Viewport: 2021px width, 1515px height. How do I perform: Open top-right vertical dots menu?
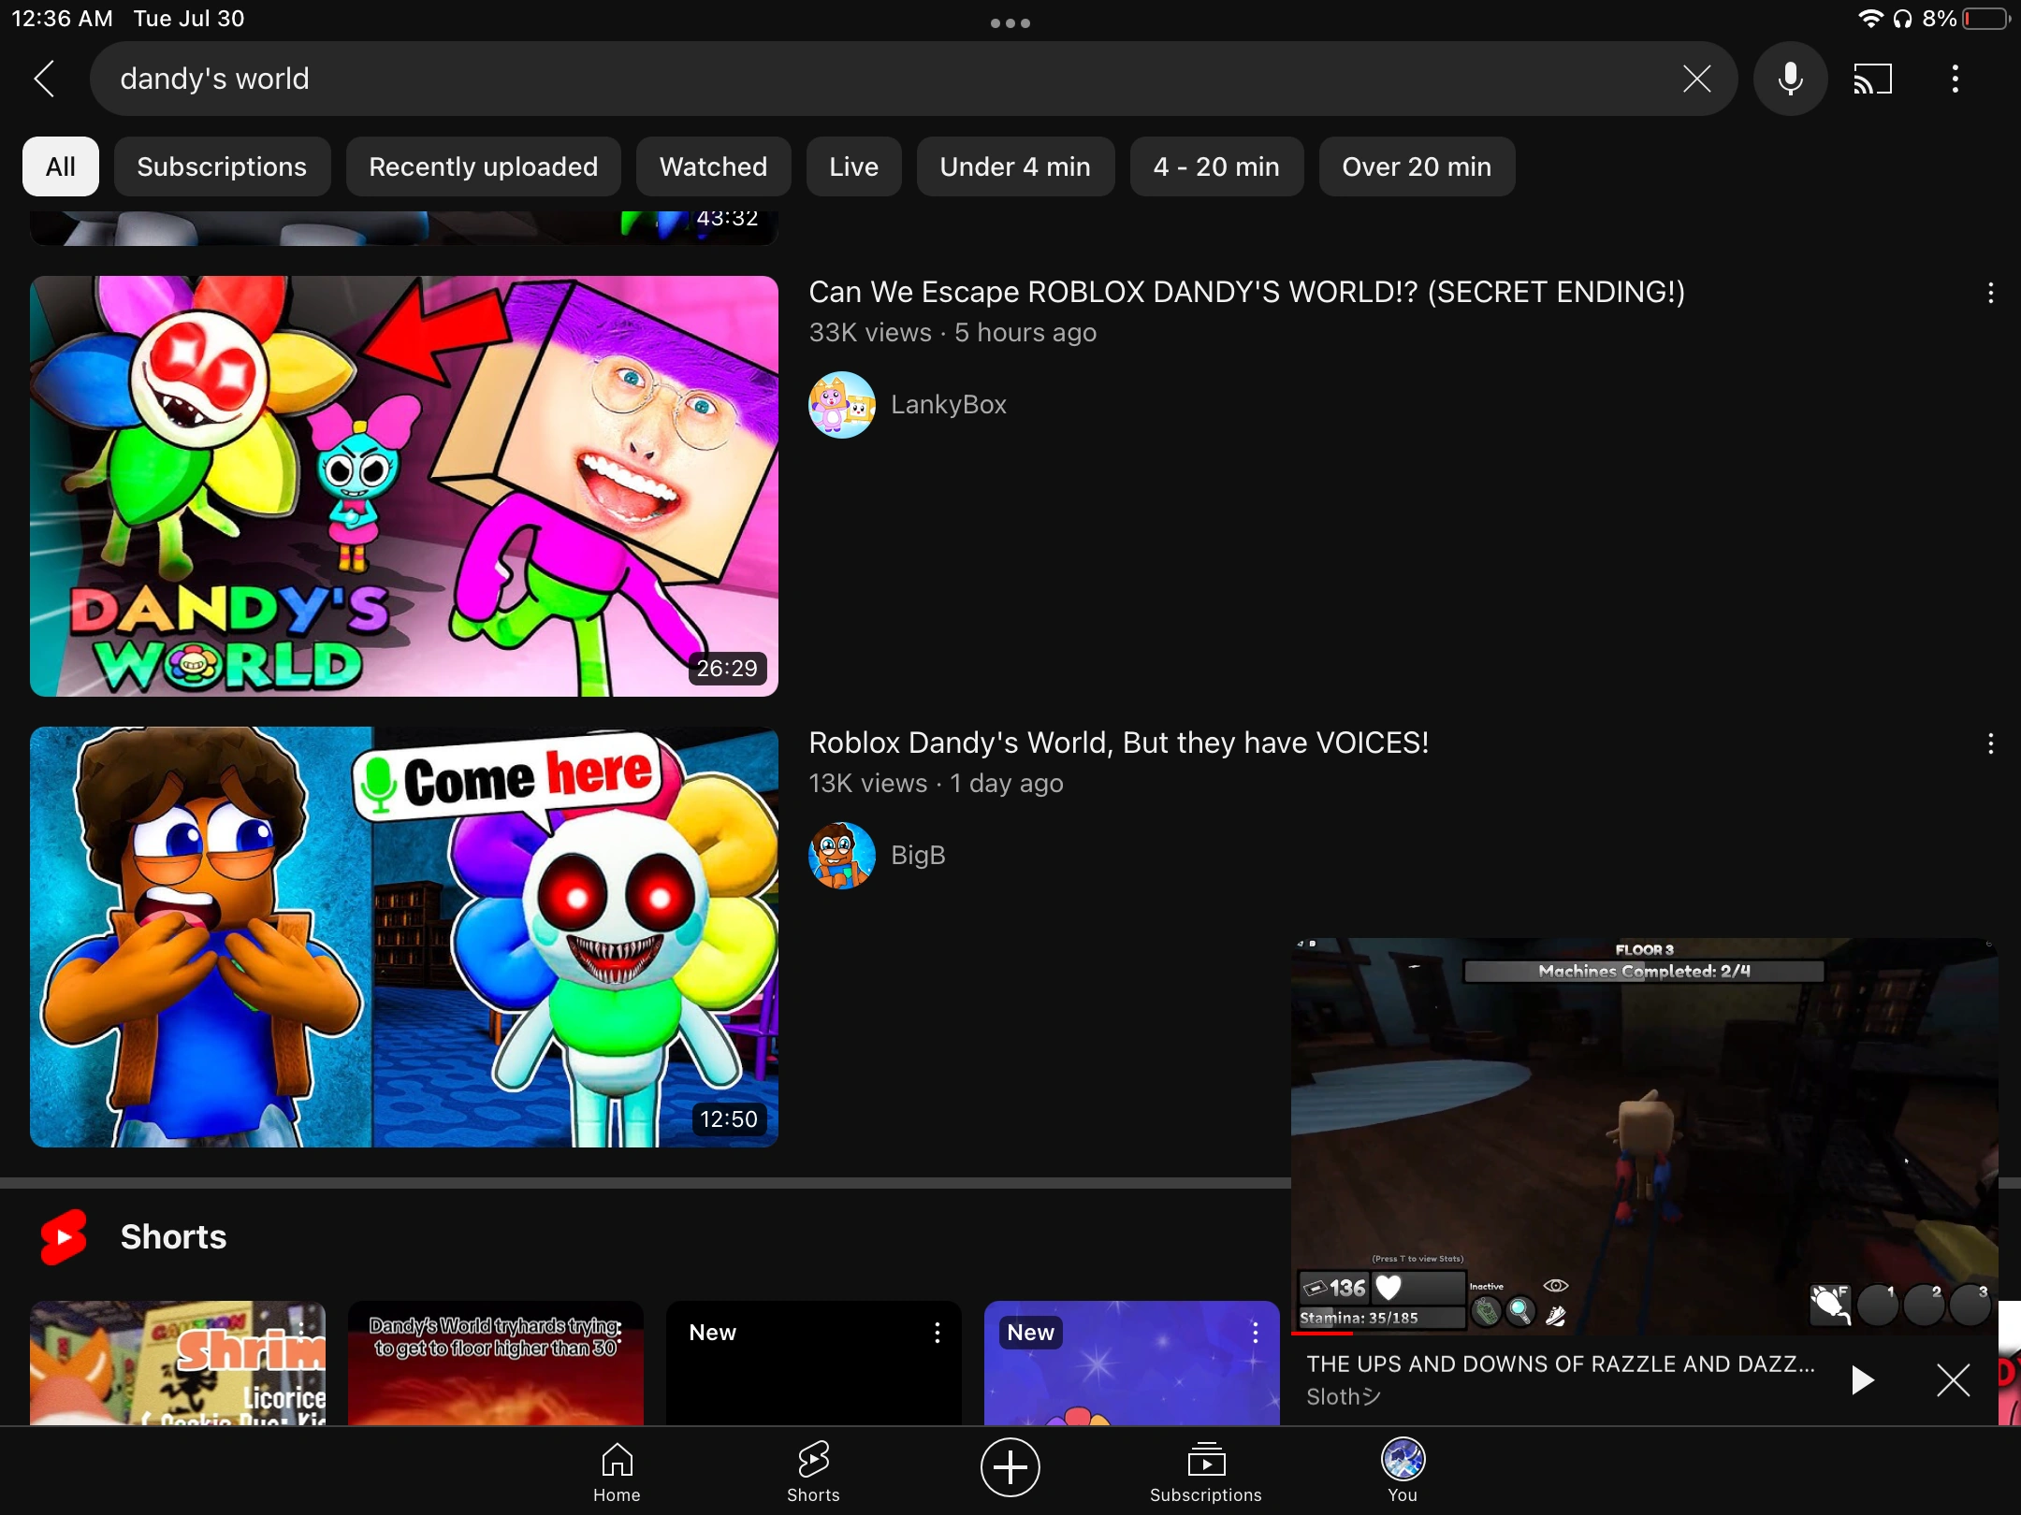coord(1955,79)
